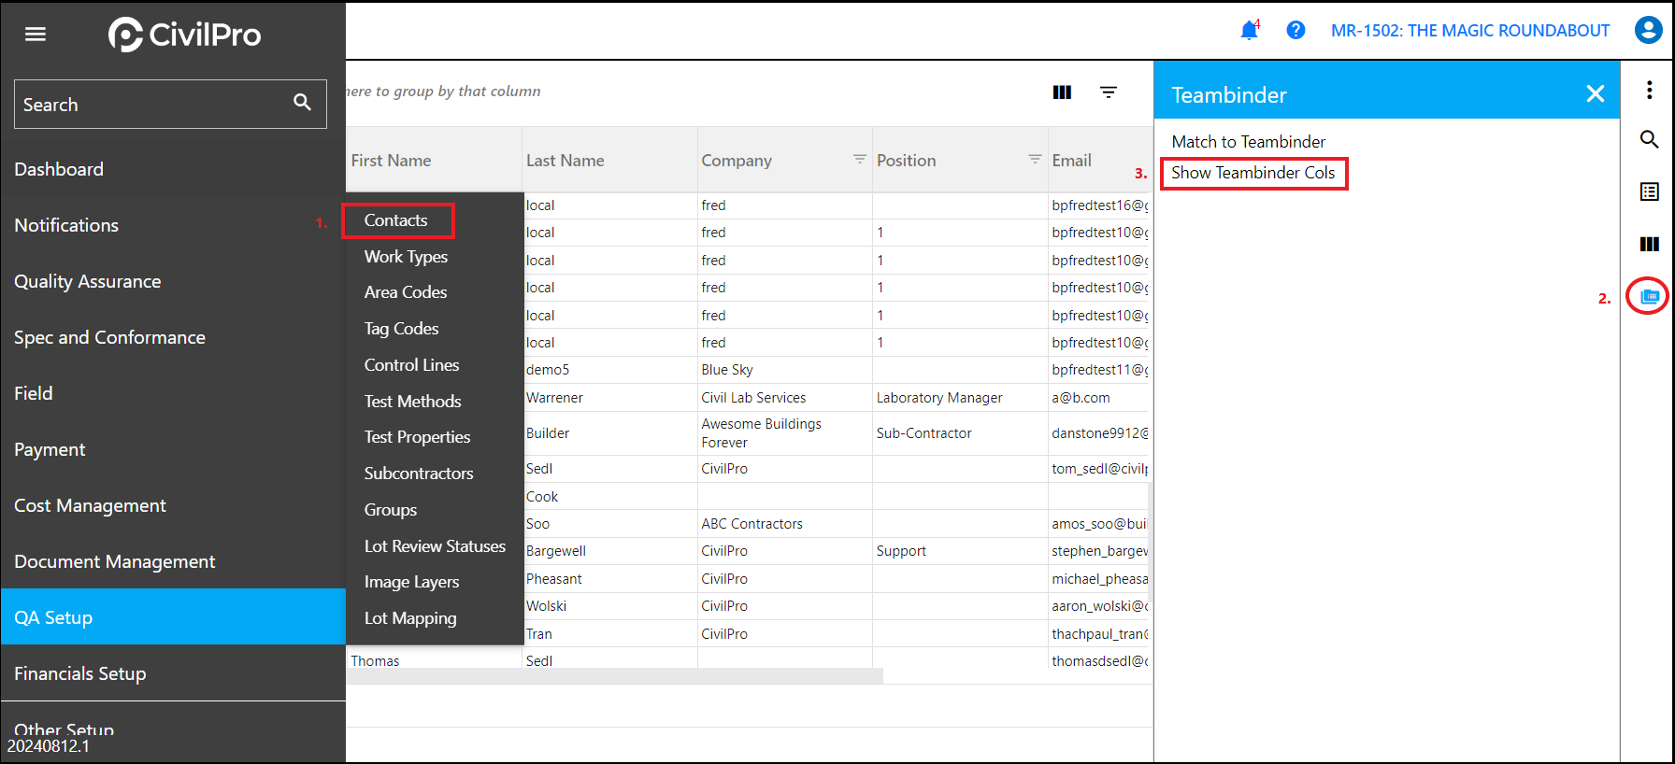
Task: Select the Bargewell last name cell
Action: pos(609,551)
